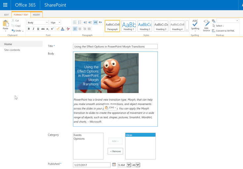243x169 pixels.
Task: Switch to the INSERT ribbon tab
Action: click(x=36, y=15)
